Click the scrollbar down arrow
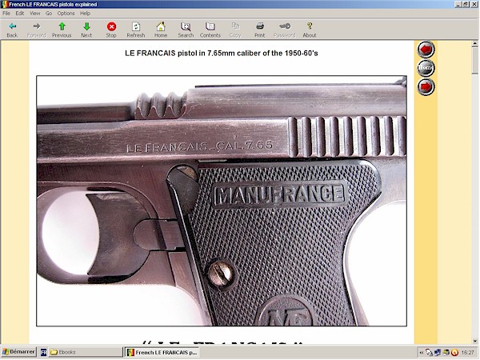The image size is (480, 360). coord(474,341)
